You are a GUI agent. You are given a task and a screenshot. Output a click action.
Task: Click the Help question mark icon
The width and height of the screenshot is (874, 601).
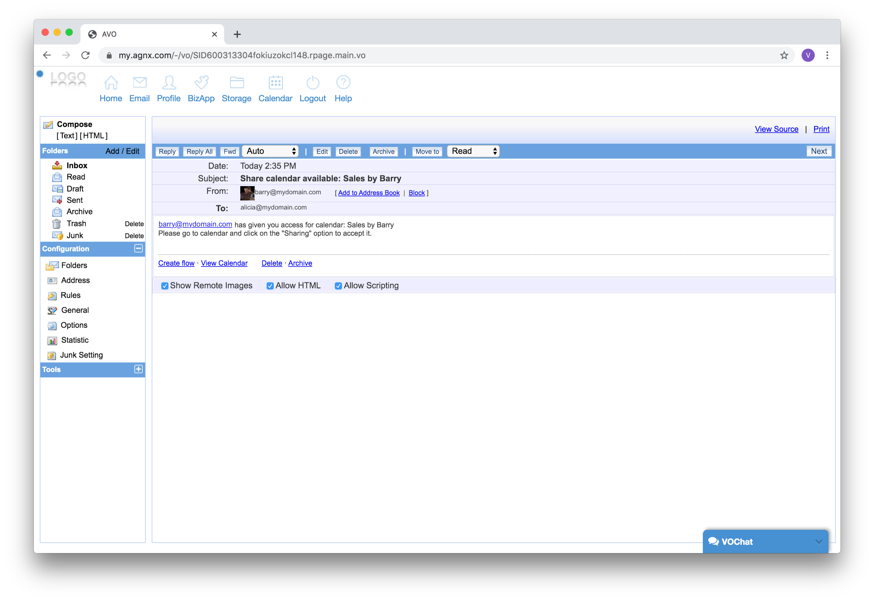coord(343,82)
